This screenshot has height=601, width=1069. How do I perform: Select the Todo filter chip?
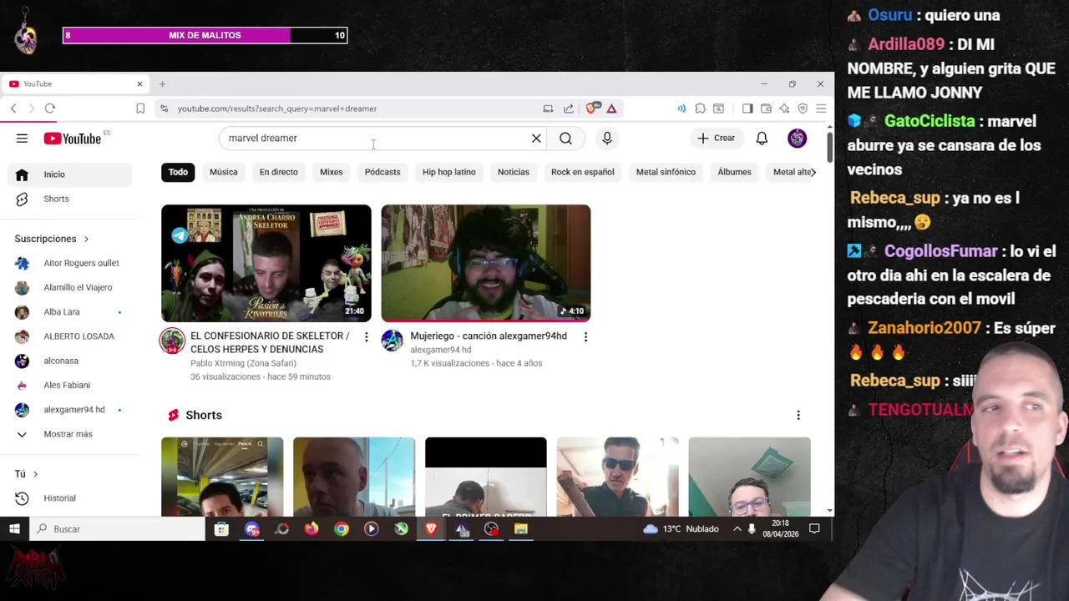[x=178, y=172]
